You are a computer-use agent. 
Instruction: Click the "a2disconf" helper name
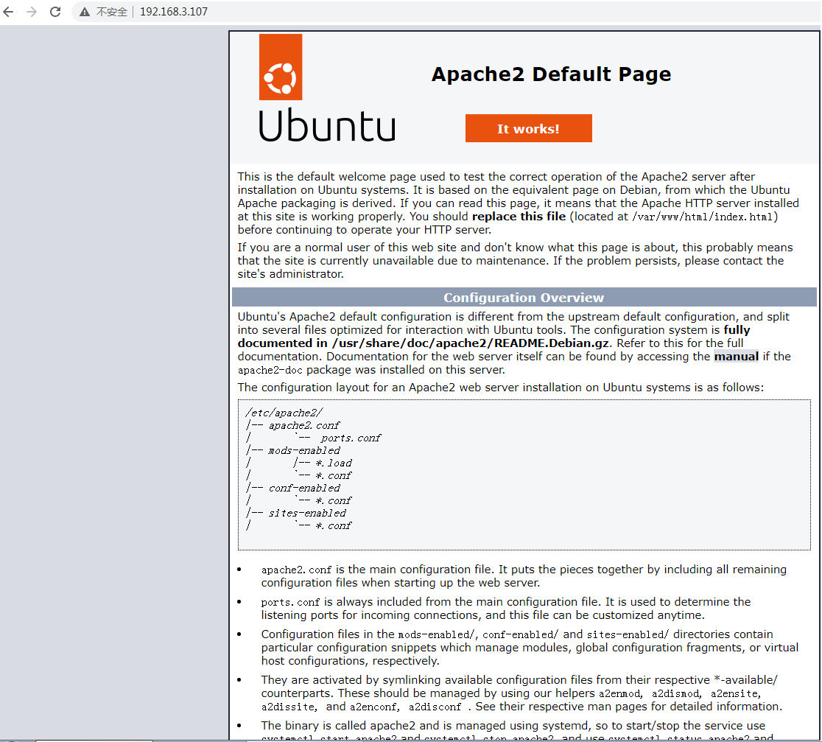click(435, 707)
